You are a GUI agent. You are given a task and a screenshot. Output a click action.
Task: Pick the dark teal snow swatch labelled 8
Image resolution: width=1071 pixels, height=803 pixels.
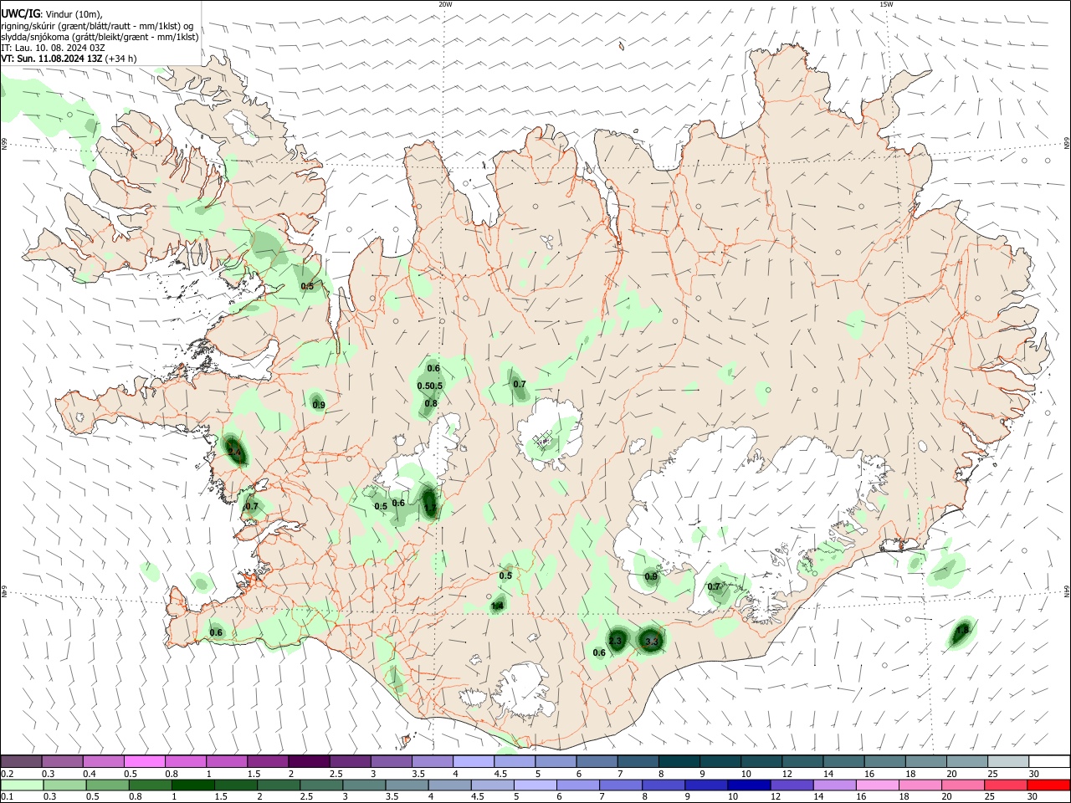point(679,761)
